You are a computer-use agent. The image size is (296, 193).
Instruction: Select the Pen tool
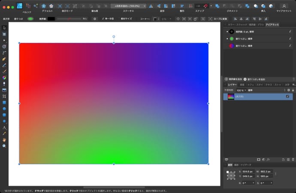[4, 58]
